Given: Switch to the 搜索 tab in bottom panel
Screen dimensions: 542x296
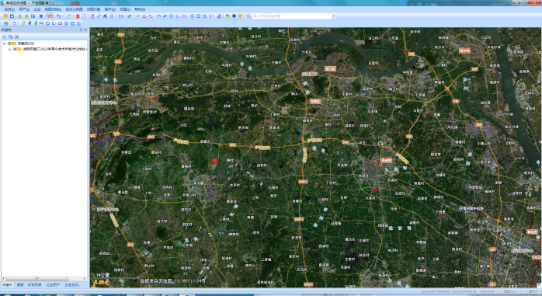Looking at the screenshot, I should coord(20,284).
